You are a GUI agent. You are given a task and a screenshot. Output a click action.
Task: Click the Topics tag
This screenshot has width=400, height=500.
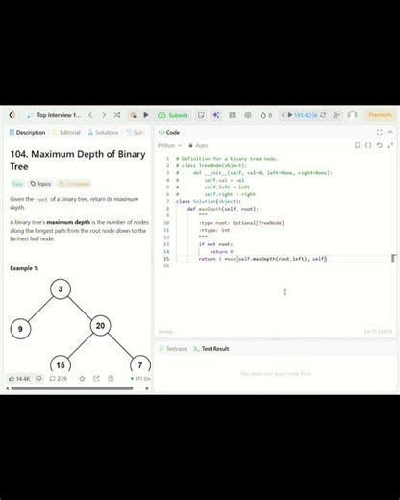(x=40, y=184)
